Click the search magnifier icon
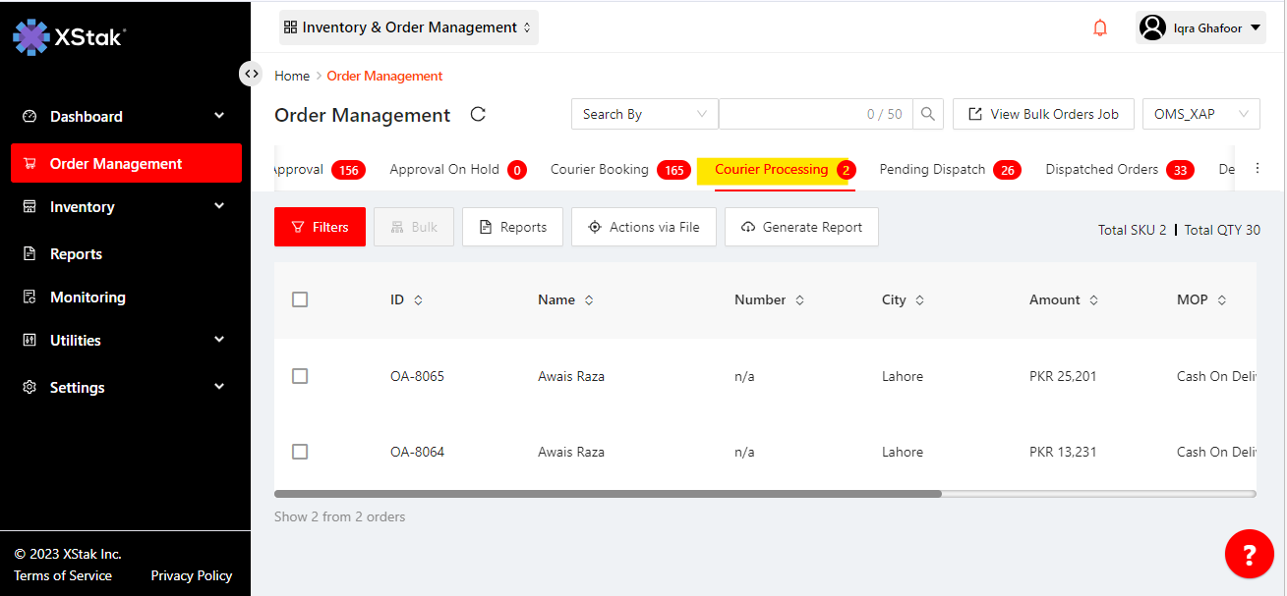This screenshot has height=596, width=1287. pyautogui.click(x=927, y=114)
